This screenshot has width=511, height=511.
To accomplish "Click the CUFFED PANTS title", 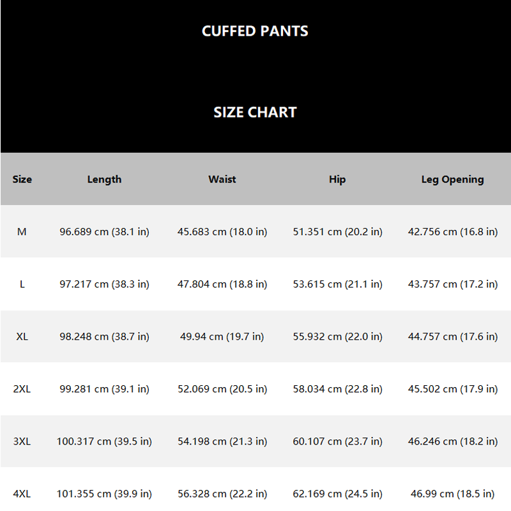I will 255,31.
